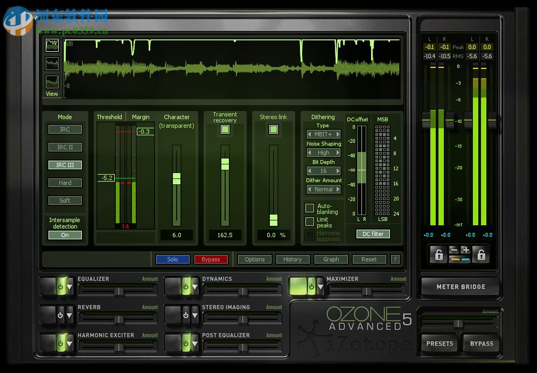This screenshot has width=537, height=373.
Task: Toggle the Maximizer module power icon
Action: (312, 287)
